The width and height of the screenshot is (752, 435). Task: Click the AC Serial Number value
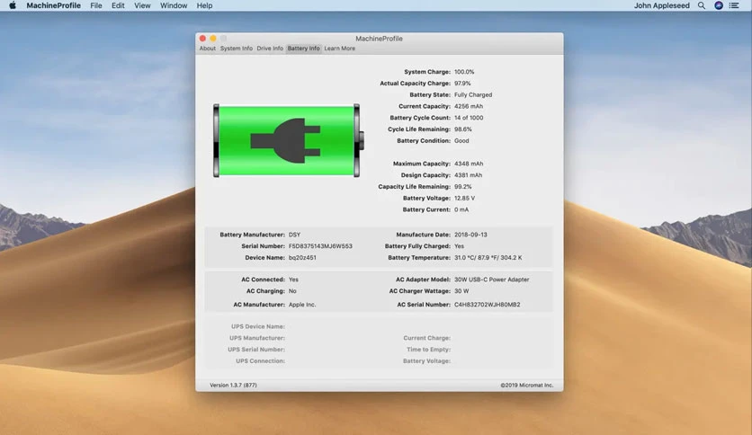point(488,305)
